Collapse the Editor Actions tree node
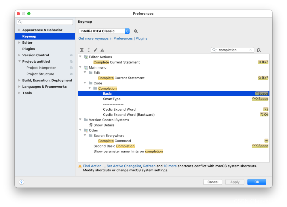The height and width of the screenshot is (207, 287). click(80, 57)
